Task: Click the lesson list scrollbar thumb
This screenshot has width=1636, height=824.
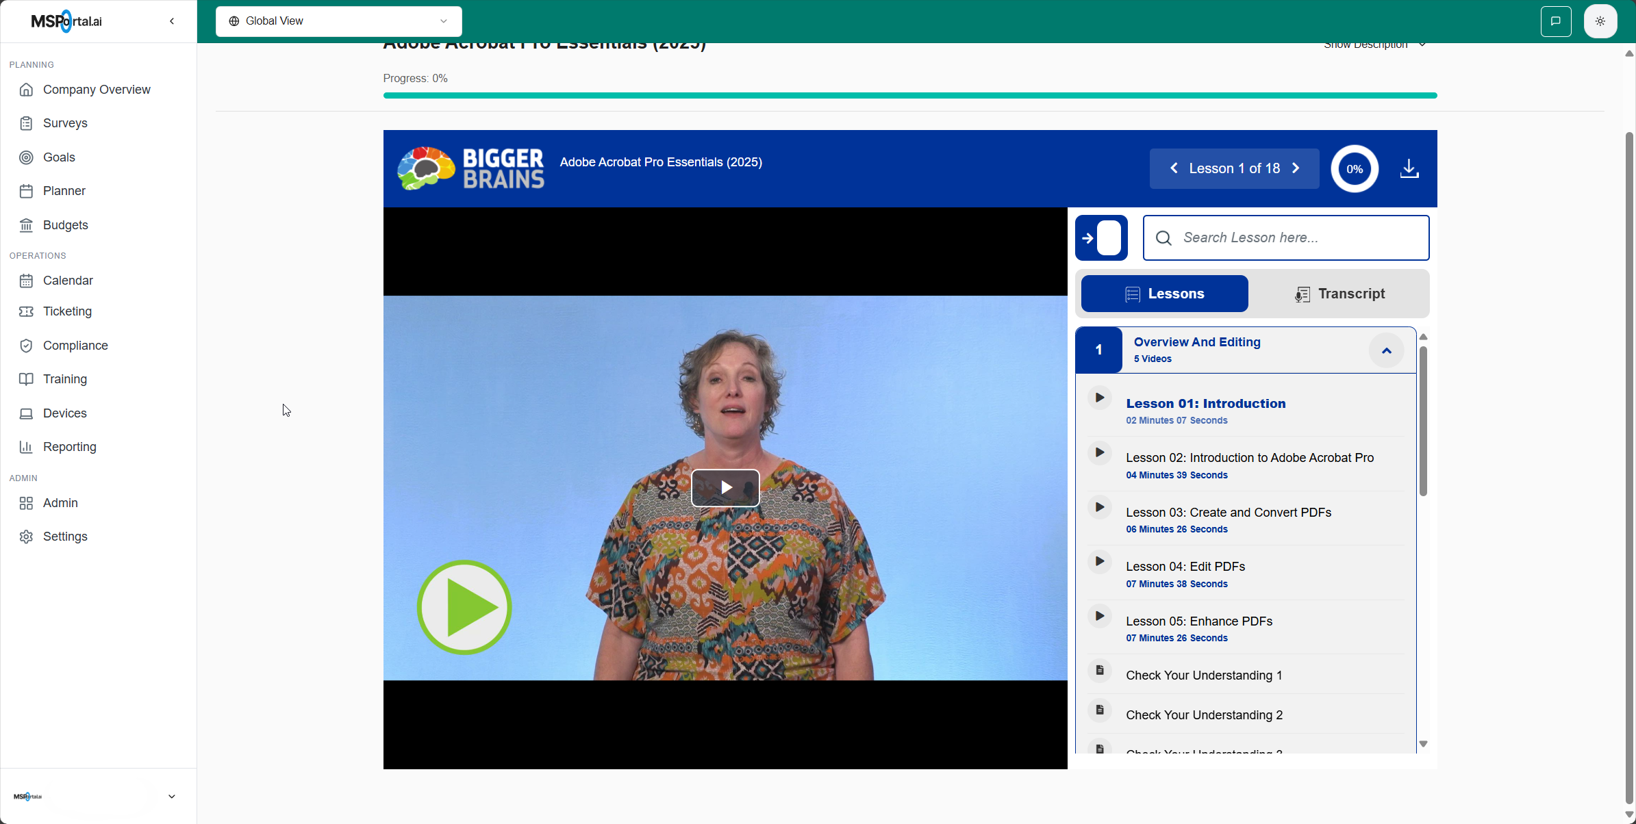Action: coord(1423,421)
